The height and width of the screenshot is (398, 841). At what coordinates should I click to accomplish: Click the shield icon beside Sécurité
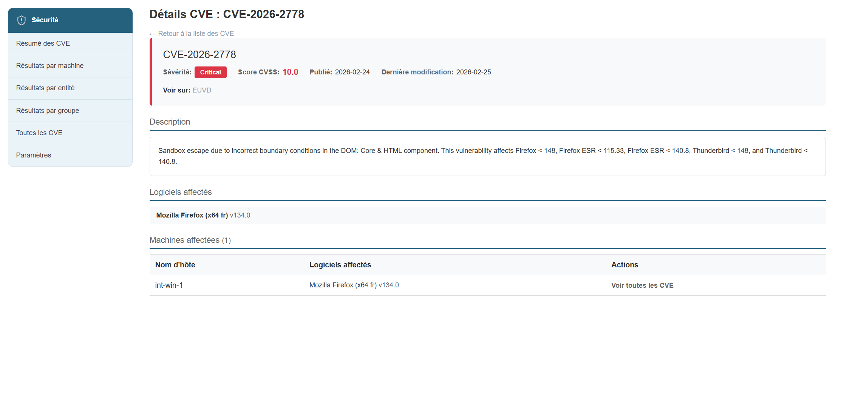pos(22,20)
